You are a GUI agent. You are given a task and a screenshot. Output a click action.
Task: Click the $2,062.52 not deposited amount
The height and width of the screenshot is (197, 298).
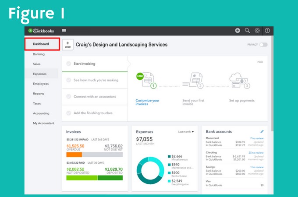pos(75,169)
